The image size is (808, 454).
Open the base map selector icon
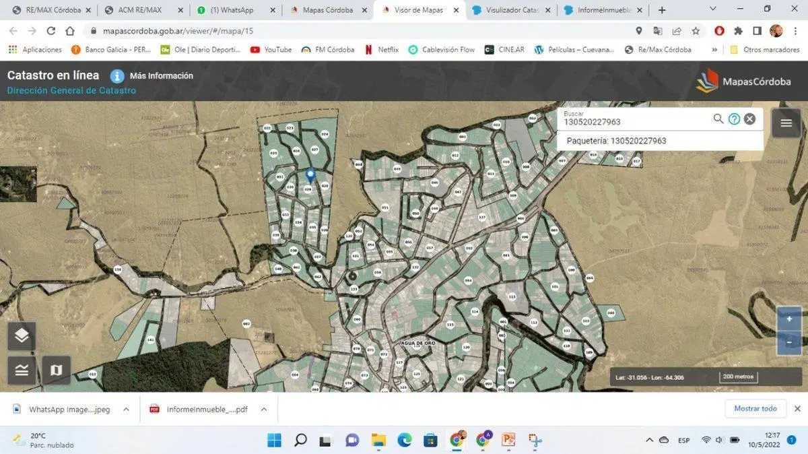[x=56, y=370]
